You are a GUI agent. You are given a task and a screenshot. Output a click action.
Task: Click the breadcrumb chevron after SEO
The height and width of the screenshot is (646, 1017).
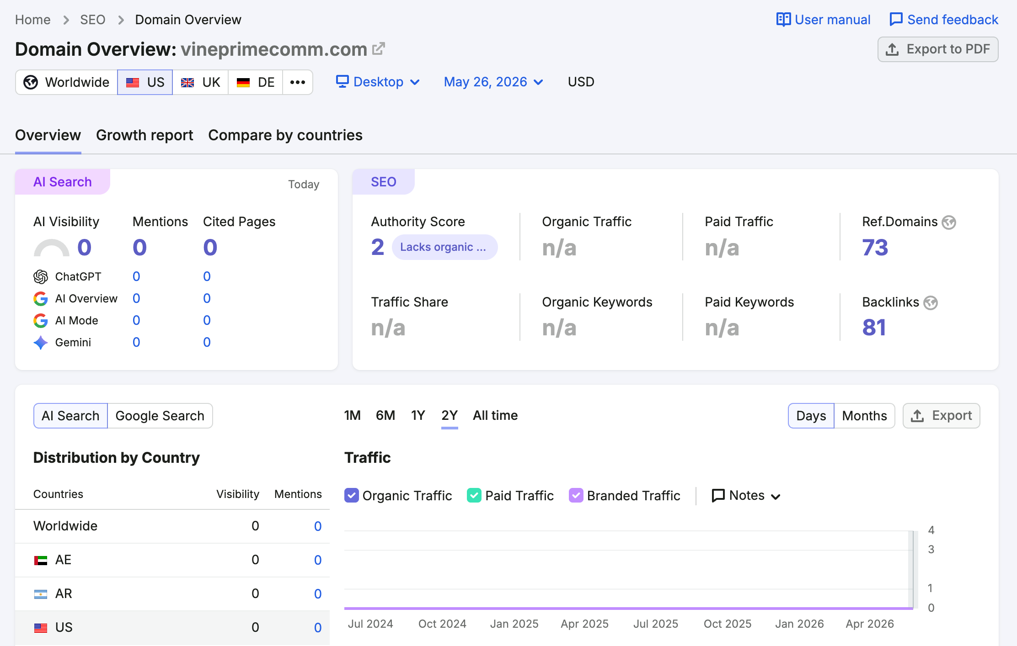click(x=121, y=20)
